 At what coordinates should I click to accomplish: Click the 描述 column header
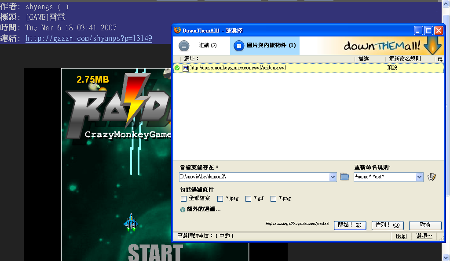[x=370, y=59]
